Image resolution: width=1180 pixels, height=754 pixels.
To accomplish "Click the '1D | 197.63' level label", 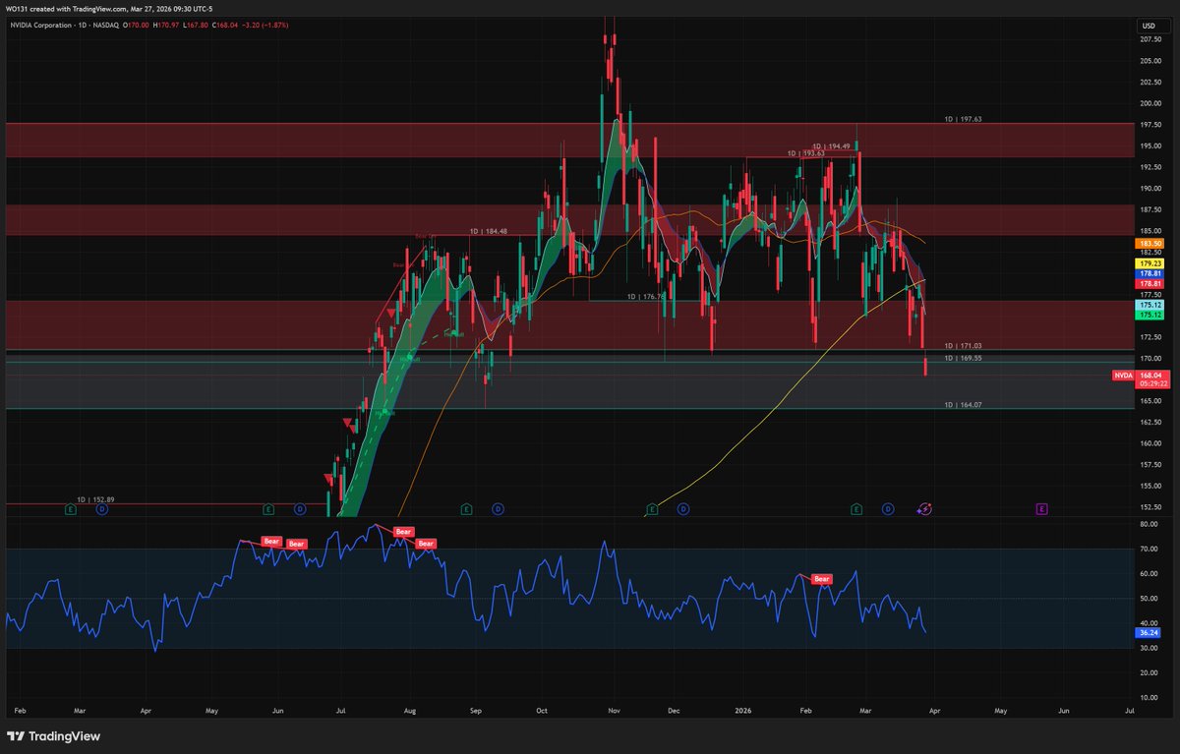I will pyautogui.click(x=963, y=119).
